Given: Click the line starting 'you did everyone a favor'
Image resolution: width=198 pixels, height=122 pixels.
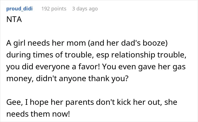Looking at the screenshot, I should coord(96,67).
